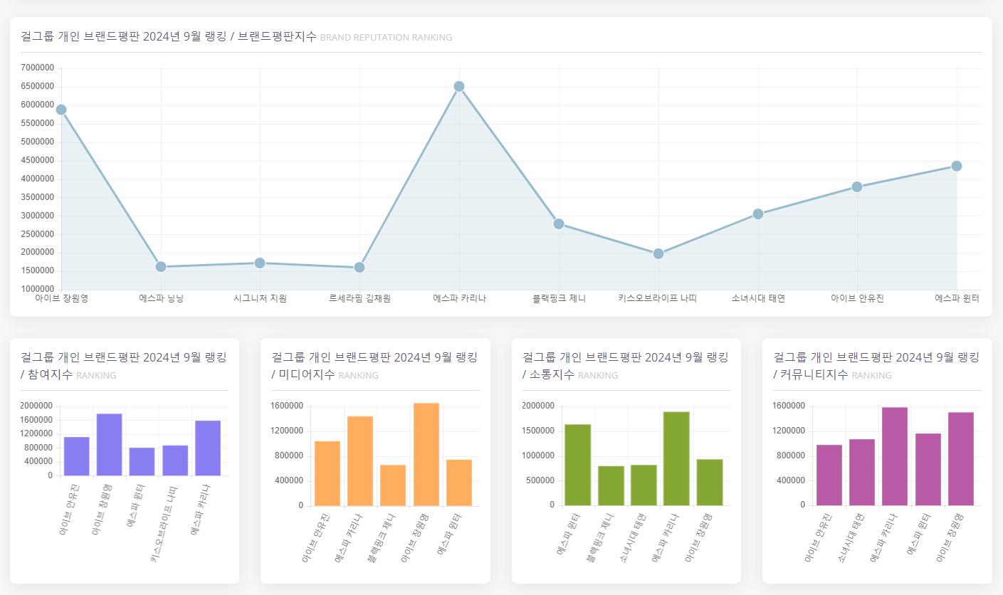Select the 르세라핌 김채원 point on the line chart
This screenshot has height=595, width=1003.
(x=359, y=268)
